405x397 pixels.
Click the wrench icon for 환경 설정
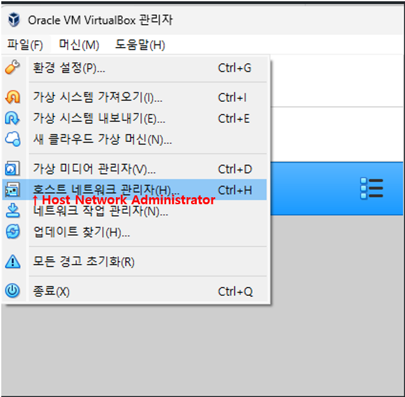pyautogui.click(x=12, y=67)
